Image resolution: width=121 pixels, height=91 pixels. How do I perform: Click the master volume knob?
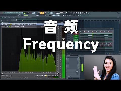(x=19, y=15)
